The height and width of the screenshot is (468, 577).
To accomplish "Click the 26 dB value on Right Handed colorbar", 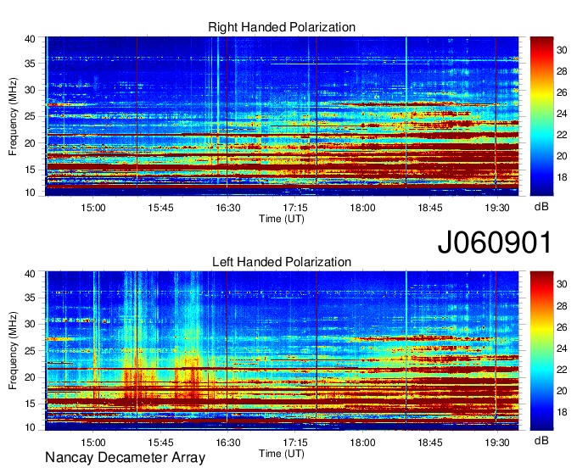I will click(562, 92).
